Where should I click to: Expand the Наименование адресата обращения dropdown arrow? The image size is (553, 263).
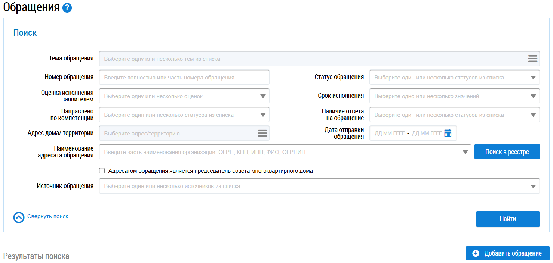click(x=465, y=152)
